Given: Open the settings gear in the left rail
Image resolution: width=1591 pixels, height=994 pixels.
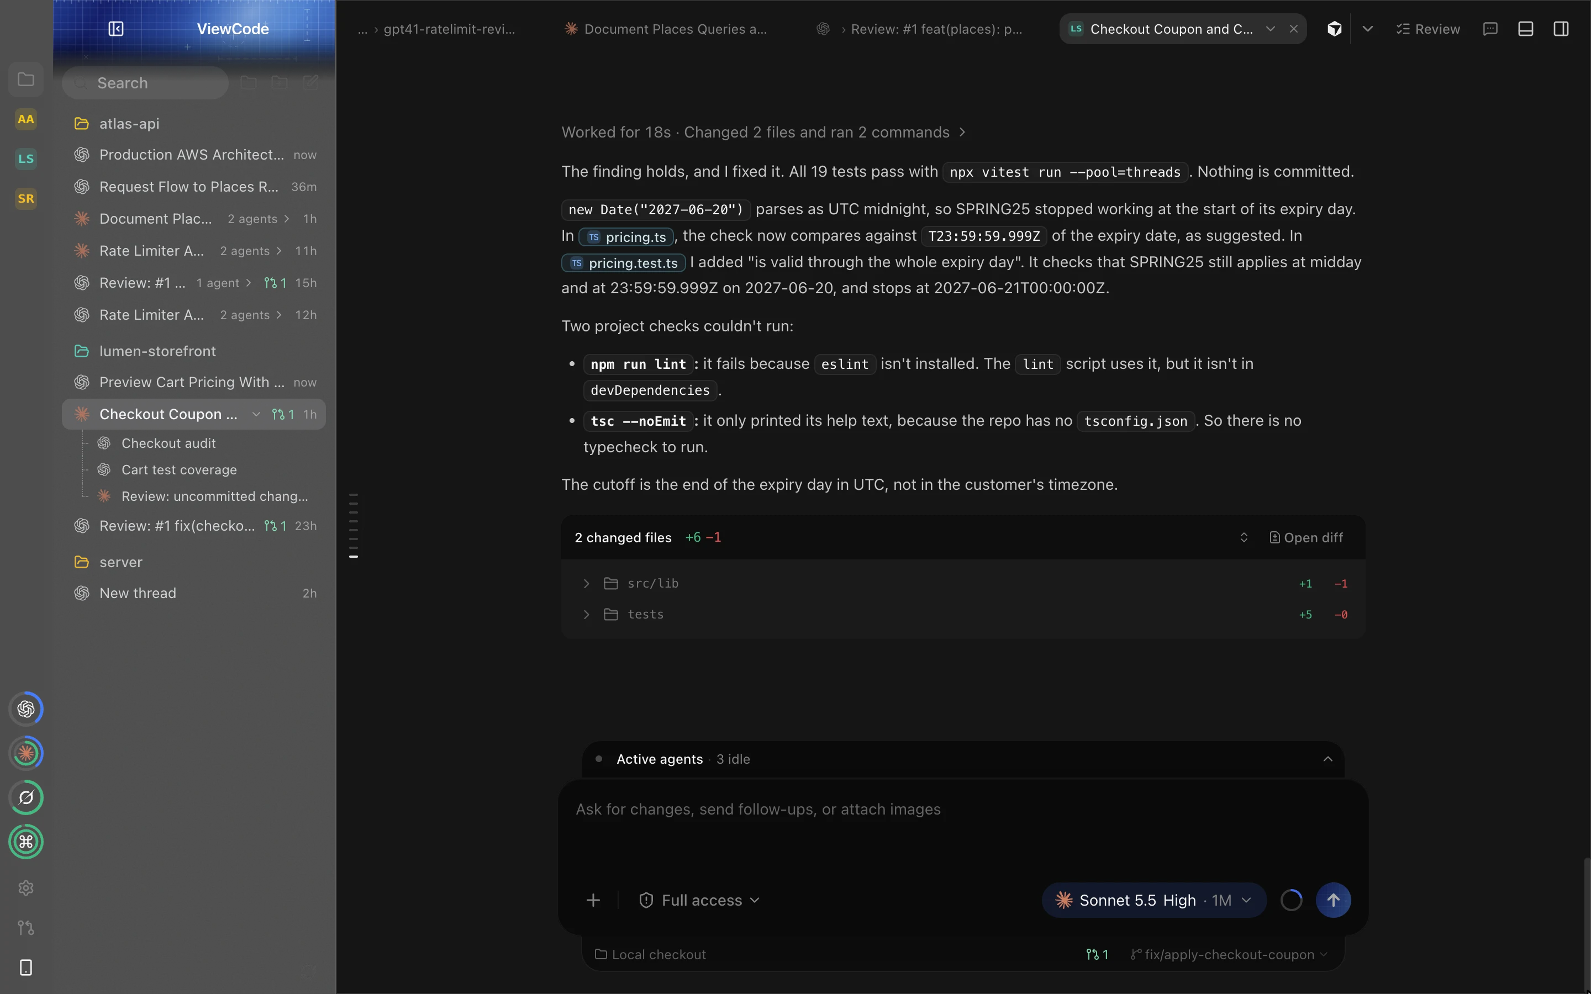Looking at the screenshot, I should click(25, 888).
